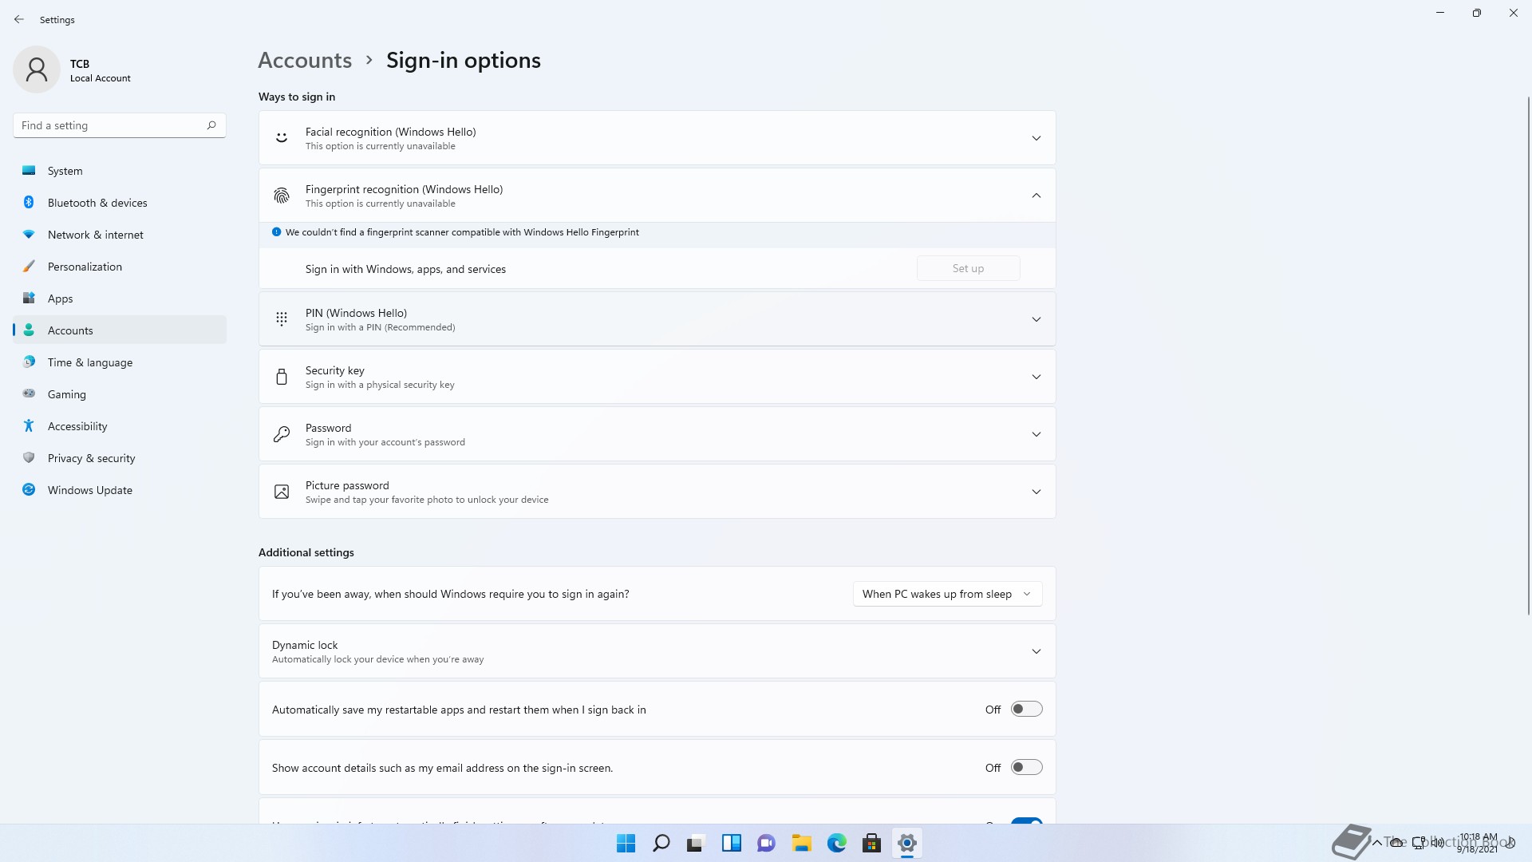
Task: Open Task View from the taskbar
Action: (696, 843)
